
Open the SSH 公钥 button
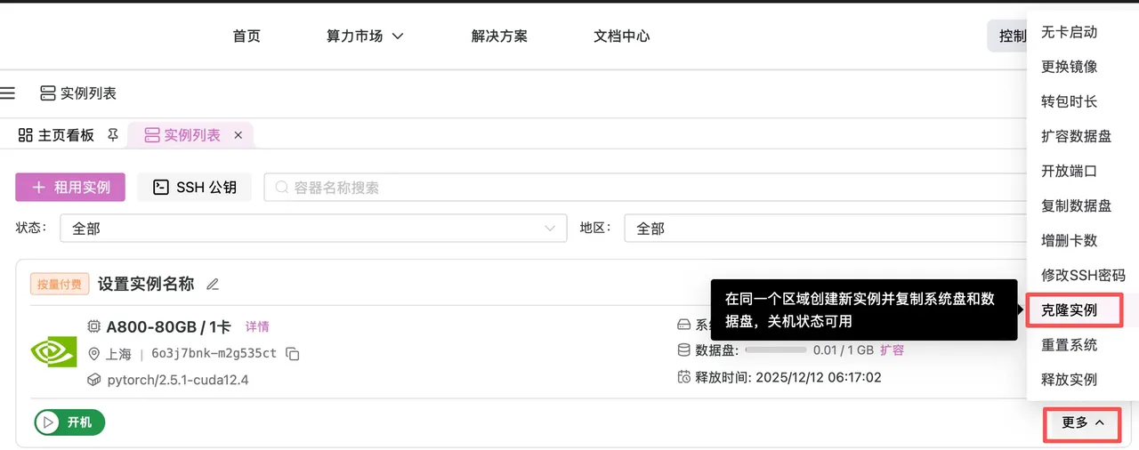[x=194, y=187]
